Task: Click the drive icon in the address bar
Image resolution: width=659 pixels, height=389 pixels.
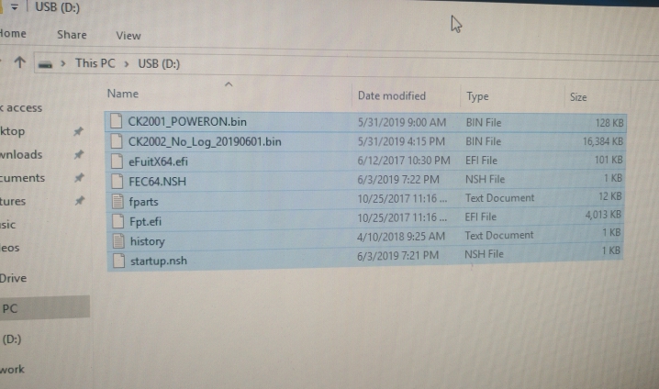Action: click(45, 65)
